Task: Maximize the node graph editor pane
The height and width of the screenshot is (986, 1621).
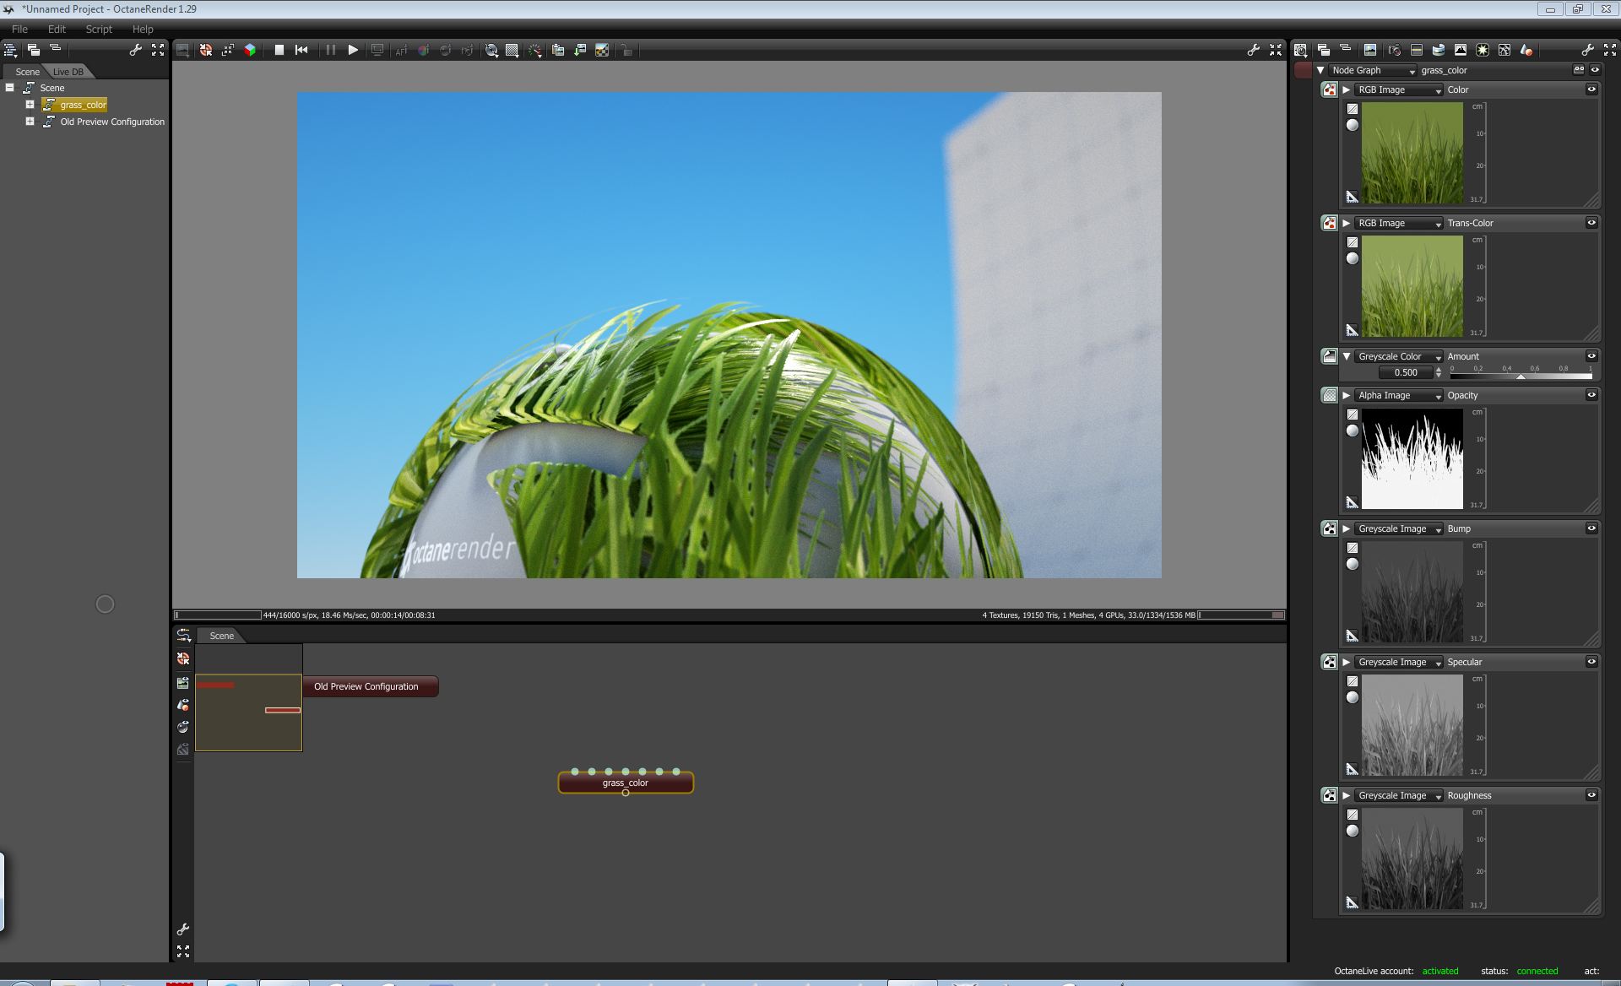Action: pos(183,951)
